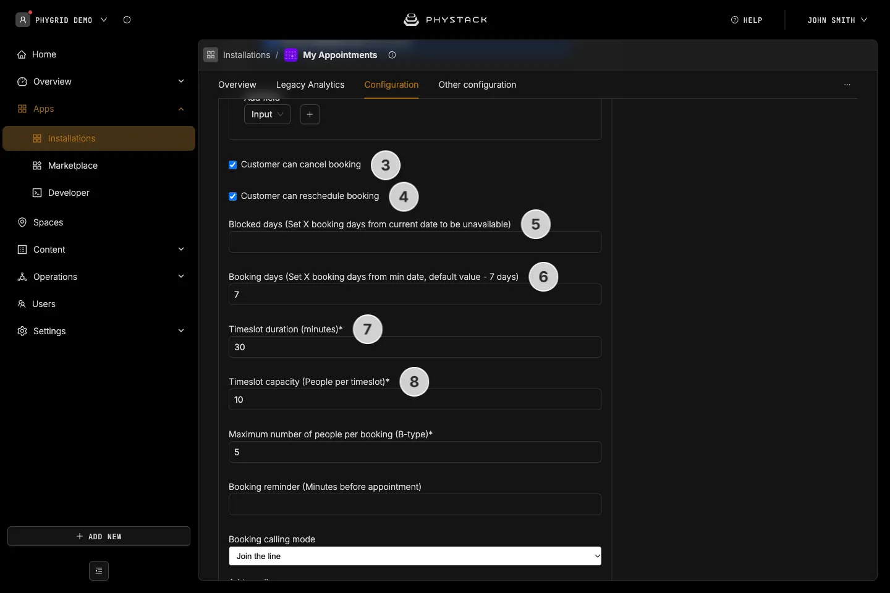Click the Apps grid icon in sidebar
Image resolution: width=890 pixels, height=593 pixels.
22,109
